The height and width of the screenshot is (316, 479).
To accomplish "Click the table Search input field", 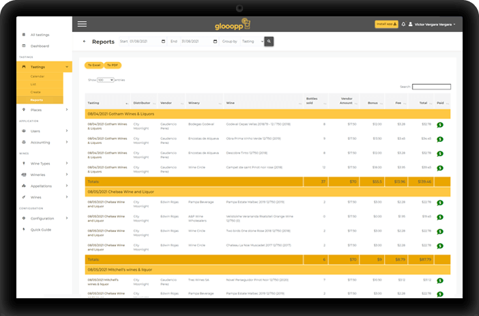I will [431, 87].
